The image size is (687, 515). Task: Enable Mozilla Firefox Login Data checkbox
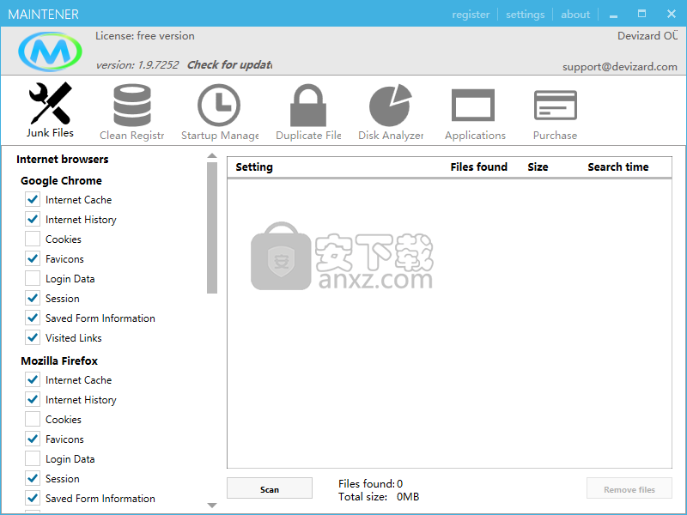(x=33, y=458)
